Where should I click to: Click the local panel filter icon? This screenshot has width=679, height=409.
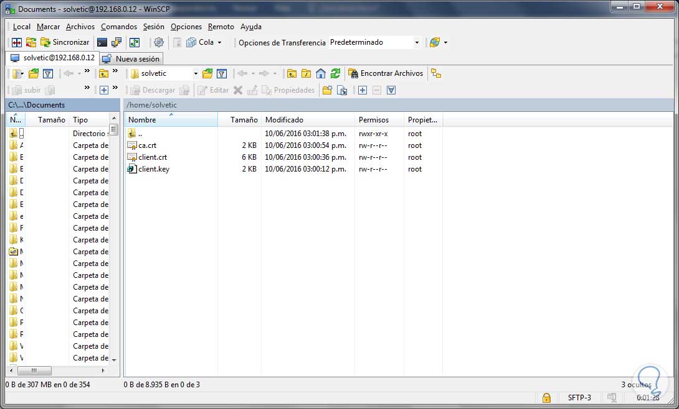point(48,74)
